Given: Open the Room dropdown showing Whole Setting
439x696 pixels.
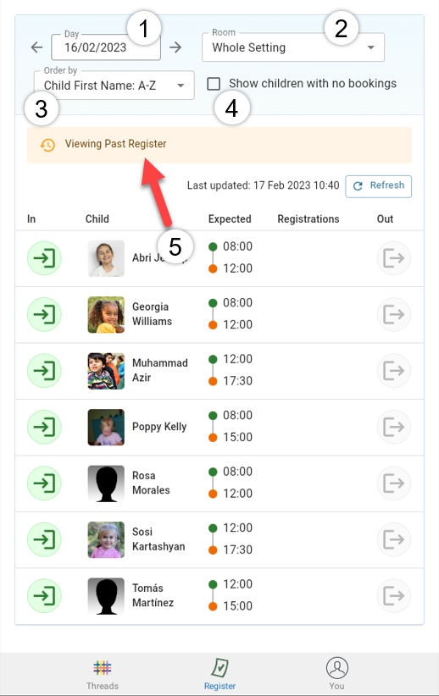Looking at the screenshot, I should pos(293,47).
